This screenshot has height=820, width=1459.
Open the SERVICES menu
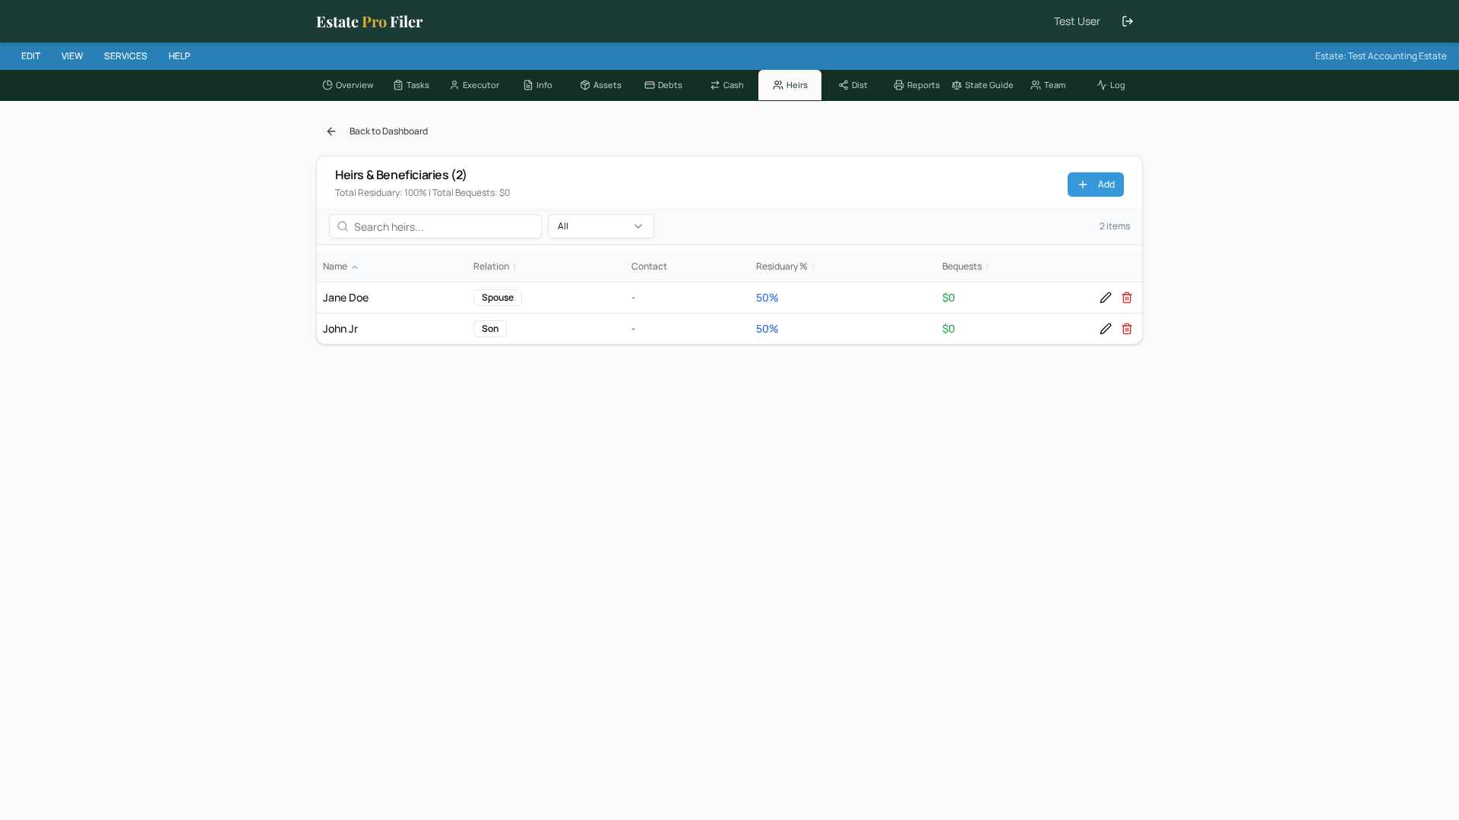(125, 56)
